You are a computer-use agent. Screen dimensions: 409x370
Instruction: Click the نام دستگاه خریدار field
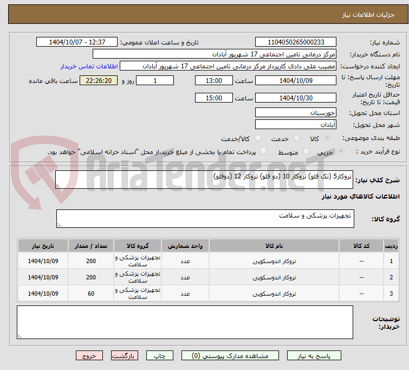(x=215, y=54)
